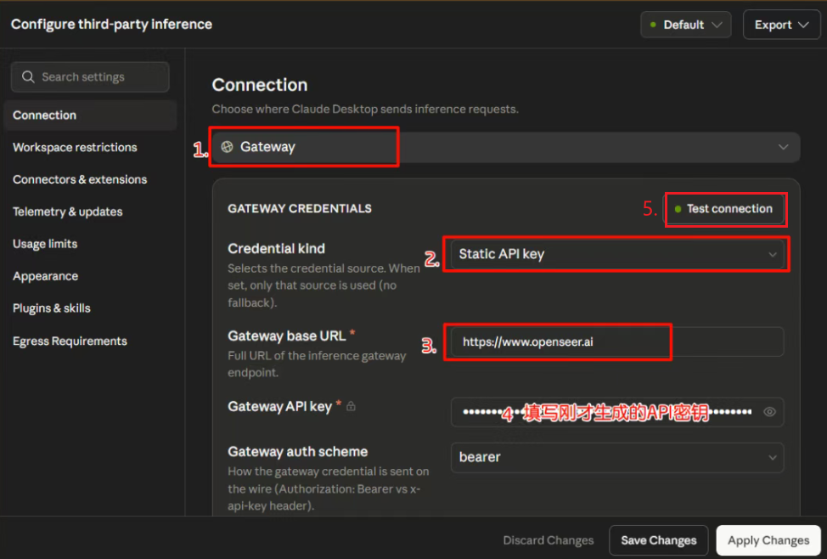827x559 pixels.
Task: Focus the Search settings field
Action: point(90,77)
